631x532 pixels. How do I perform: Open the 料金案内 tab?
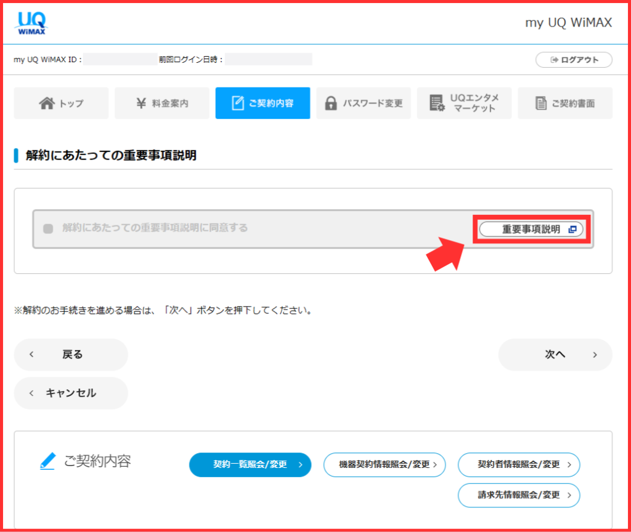pyautogui.click(x=162, y=103)
